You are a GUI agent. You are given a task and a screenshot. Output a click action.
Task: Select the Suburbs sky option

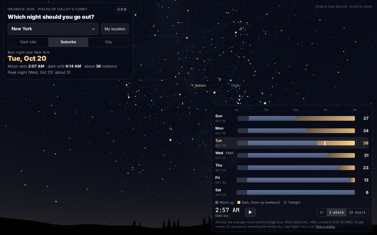coord(68,42)
